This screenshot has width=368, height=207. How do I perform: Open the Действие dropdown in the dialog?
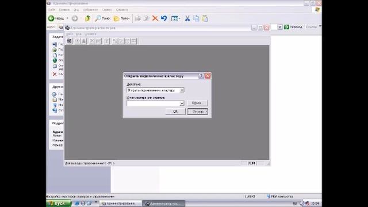point(155,90)
